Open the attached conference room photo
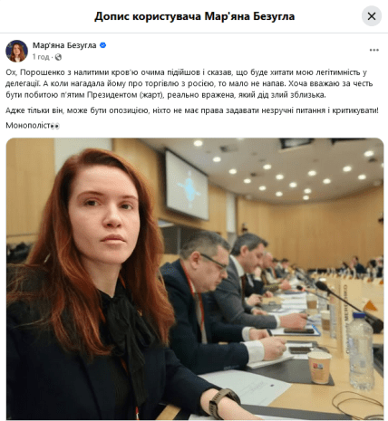Image resolution: width=388 pixels, height=421 pixels. [x=195, y=279]
